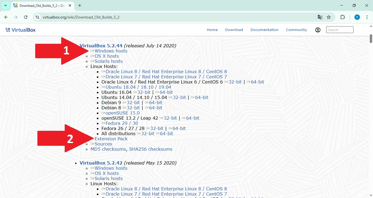Open a new browser tab
The width and height of the screenshot is (373, 198).
point(80,5)
